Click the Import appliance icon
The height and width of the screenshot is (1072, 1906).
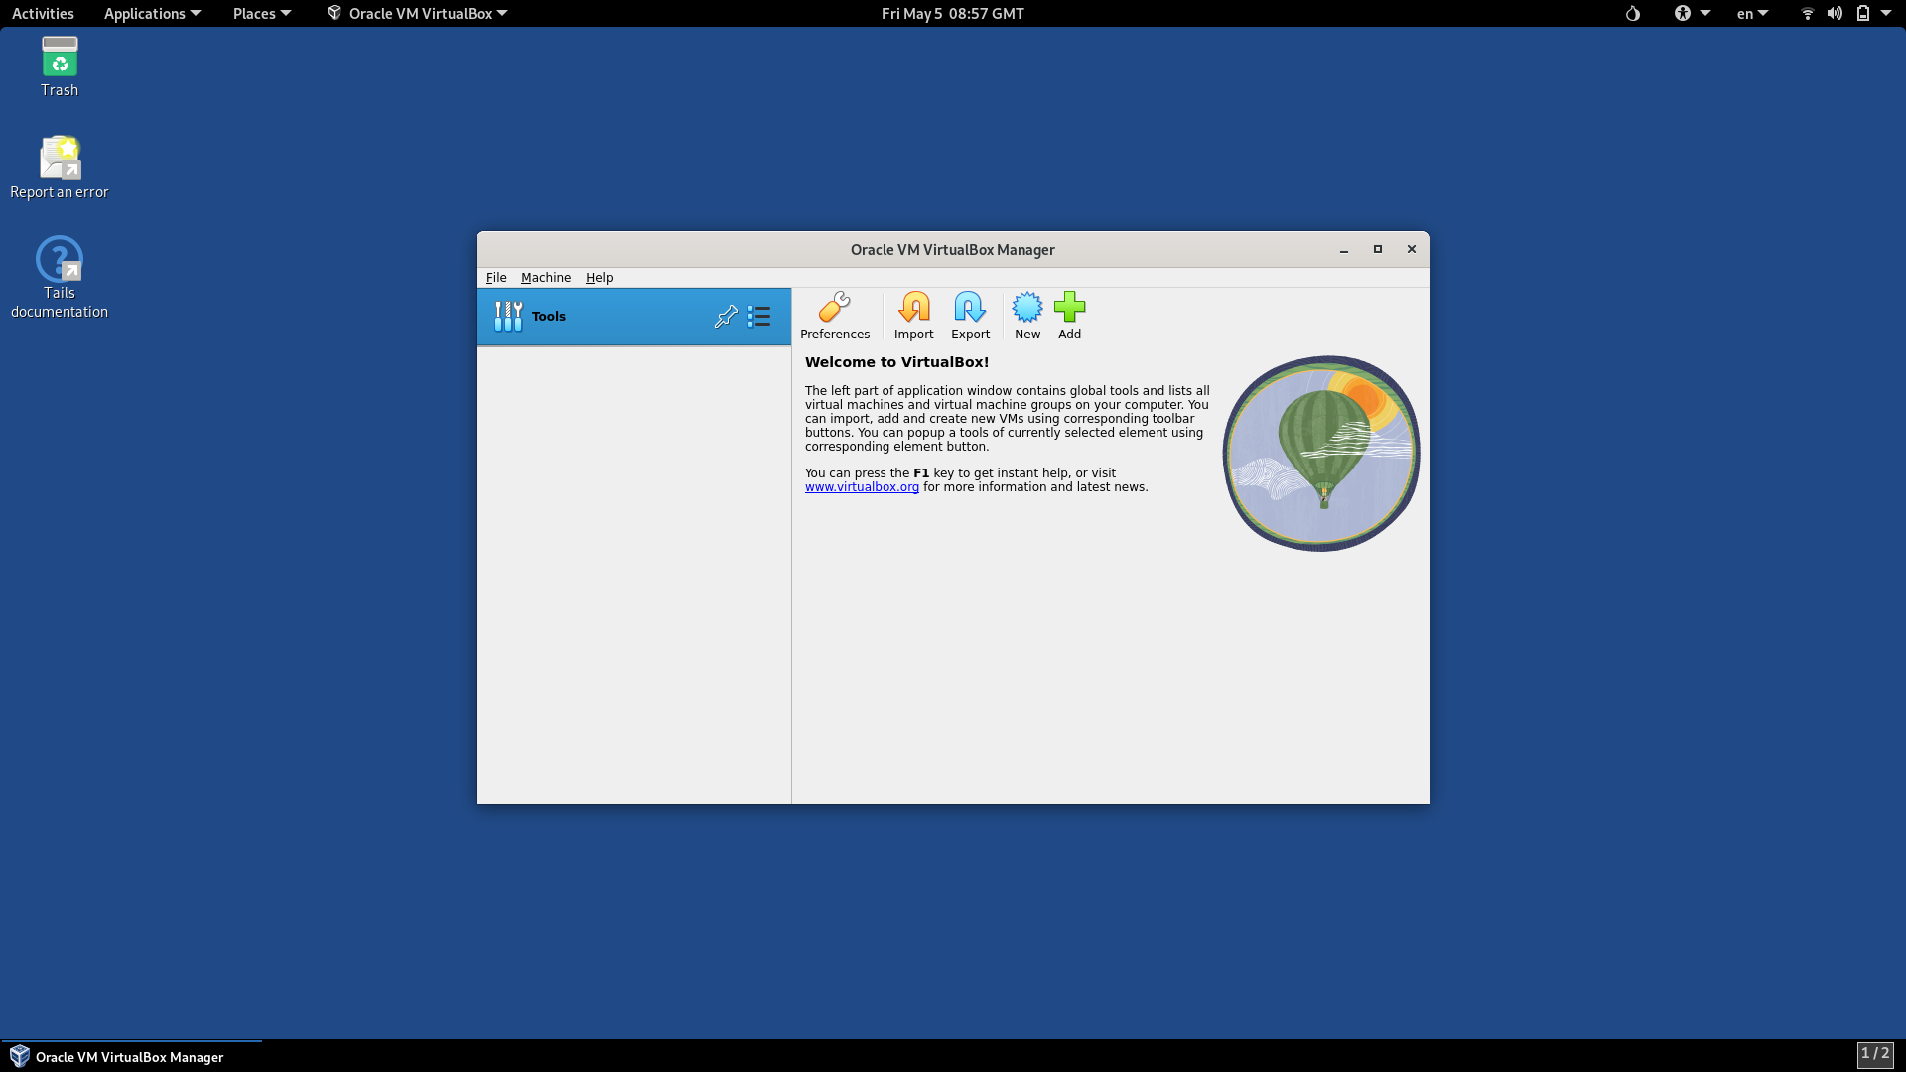pyautogui.click(x=913, y=316)
